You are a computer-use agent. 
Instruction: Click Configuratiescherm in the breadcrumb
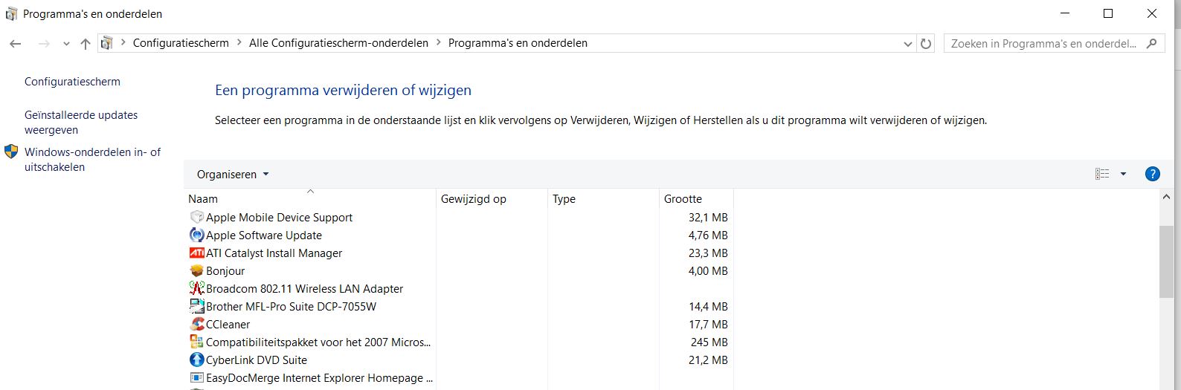181,43
